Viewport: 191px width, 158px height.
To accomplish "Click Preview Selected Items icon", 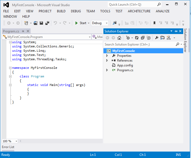I will click(163, 38).
